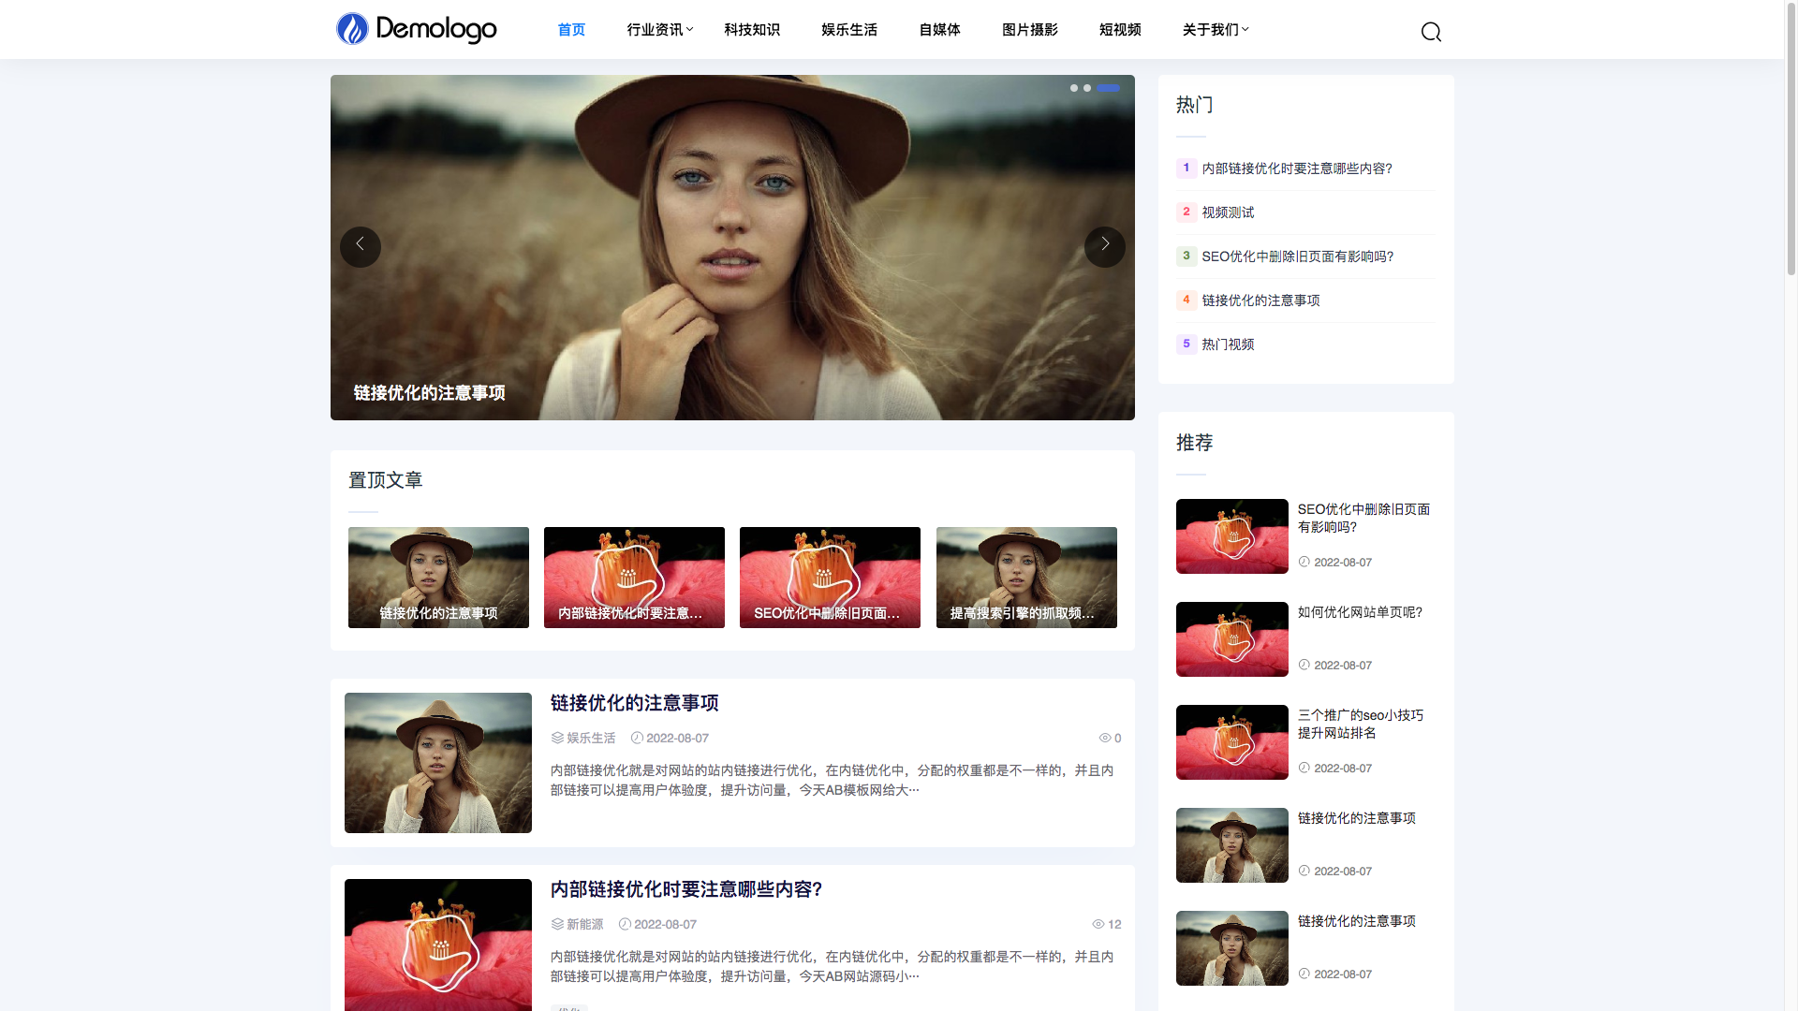Go to next carousel slide arrow
Image resolution: width=1798 pixels, height=1011 pixels.
[x=1104, y=247]
